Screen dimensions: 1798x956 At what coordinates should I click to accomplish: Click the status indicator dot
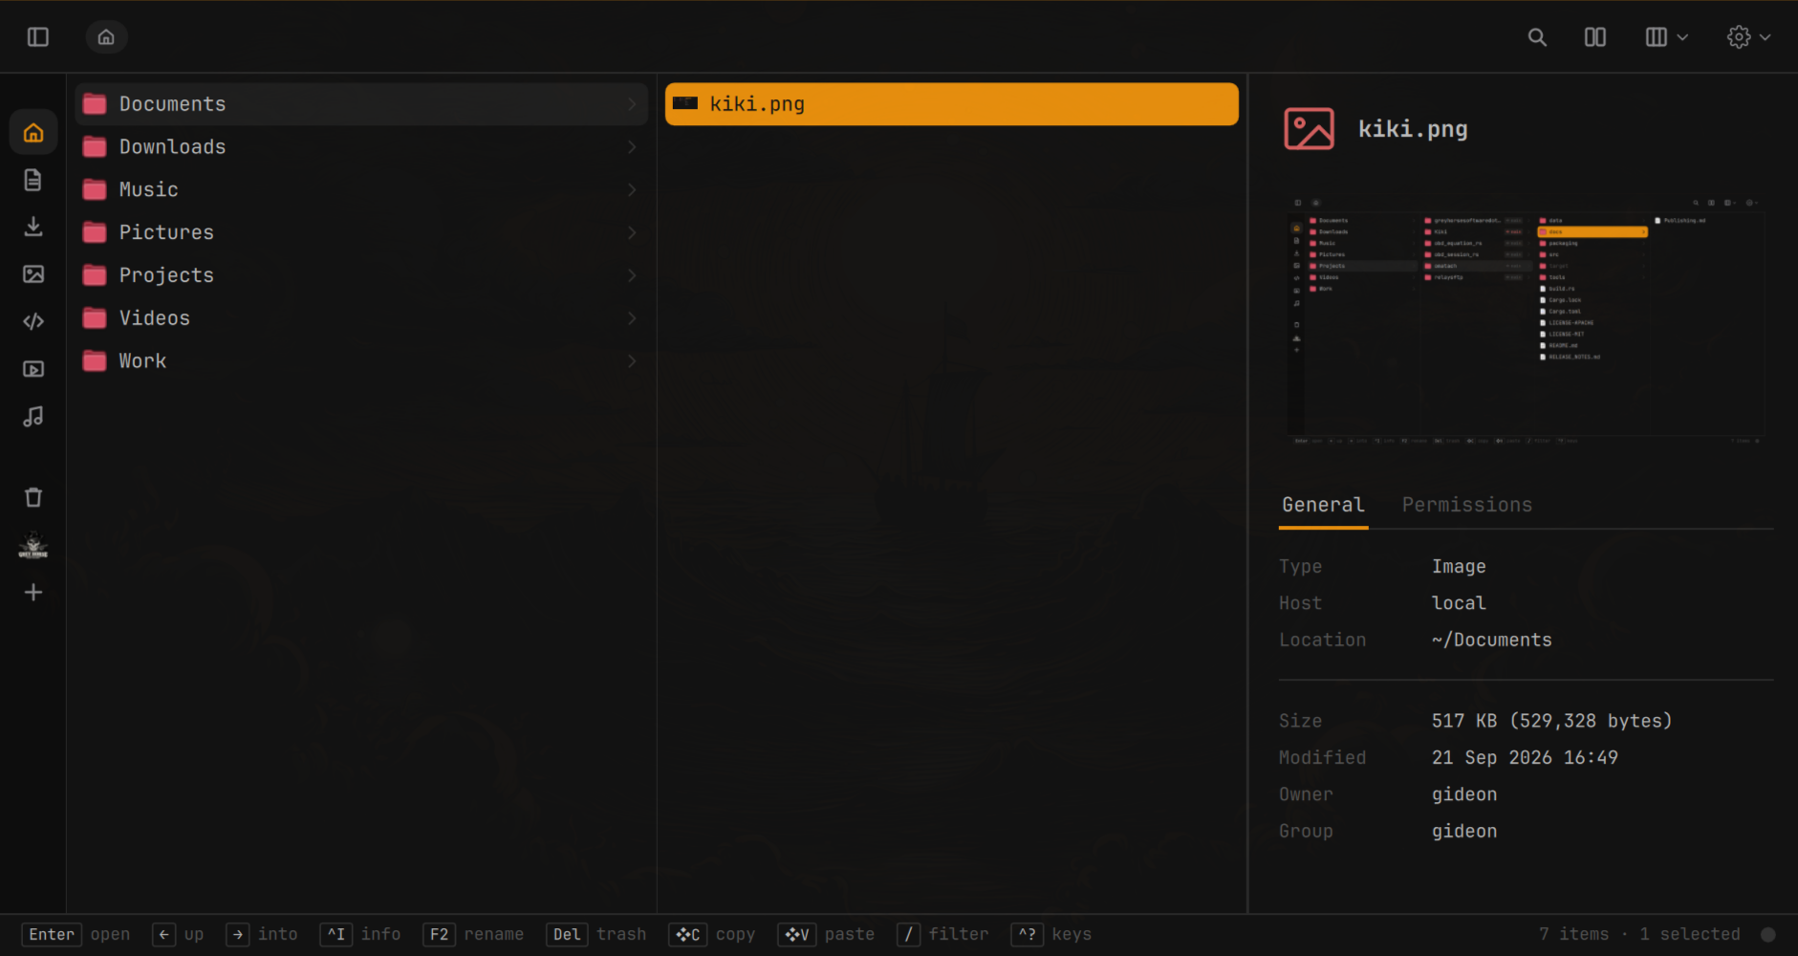1768,935
